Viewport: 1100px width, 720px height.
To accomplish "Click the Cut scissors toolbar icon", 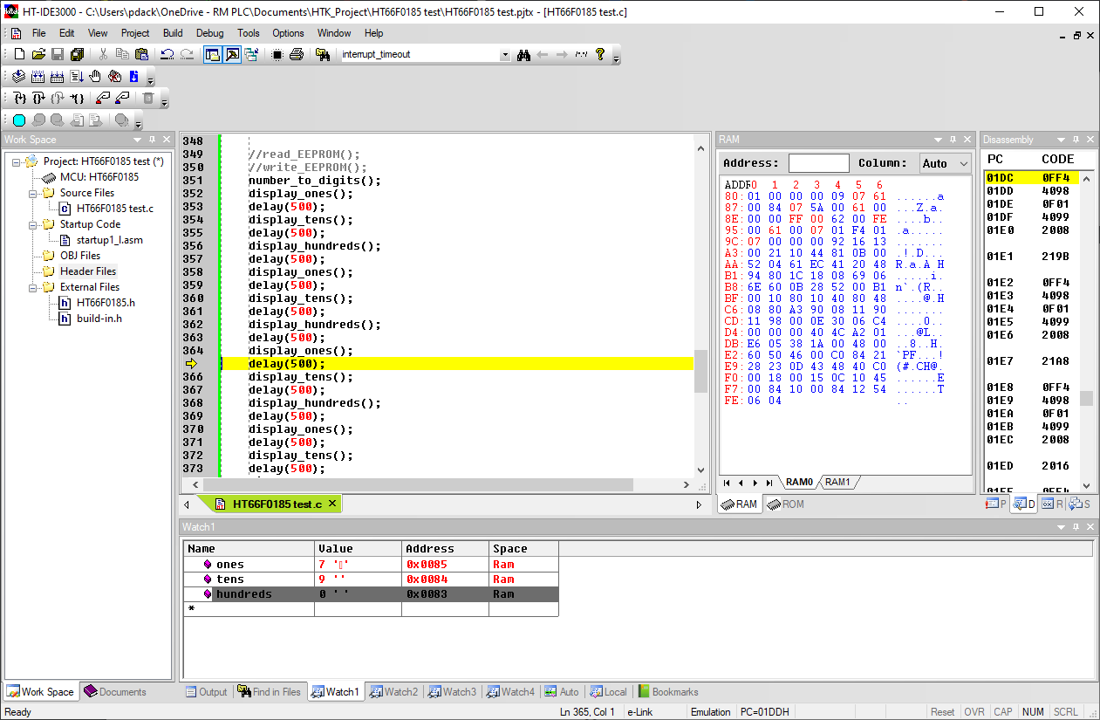I will 103,54.
